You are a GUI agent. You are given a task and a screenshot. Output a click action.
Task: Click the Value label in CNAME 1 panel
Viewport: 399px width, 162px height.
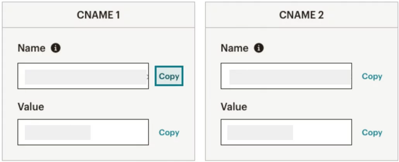31,107
